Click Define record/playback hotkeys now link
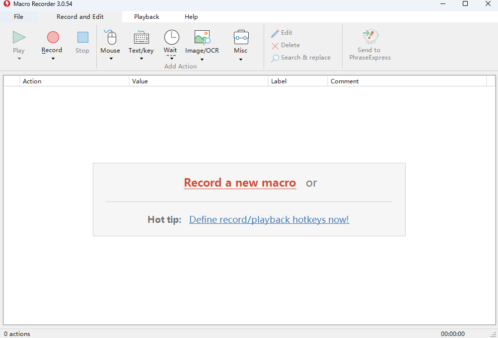Screen dimensions: 498x338 pyautogui.click(x=269, y=219)
